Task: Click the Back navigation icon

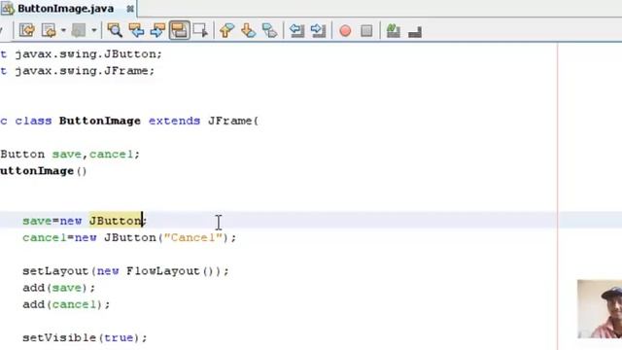Action: point(49,30)
